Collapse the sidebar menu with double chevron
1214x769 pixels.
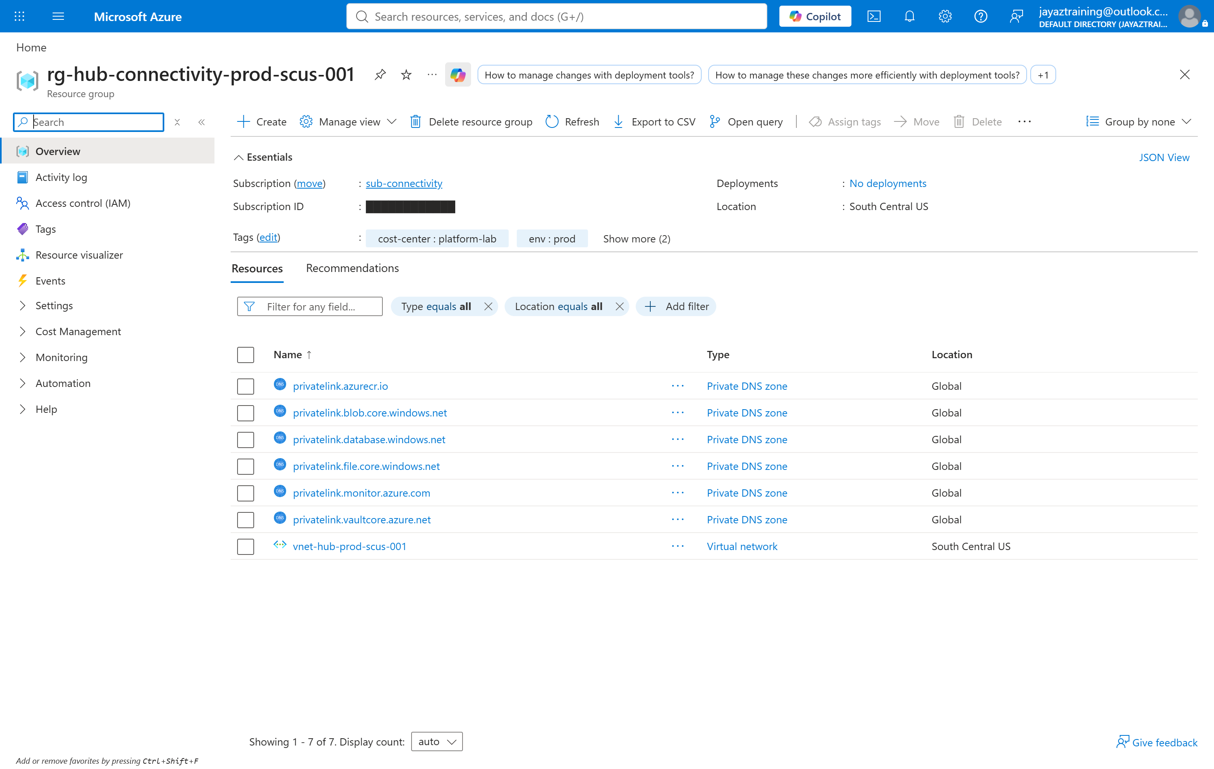pyautogui.click(x=202, y=122)
